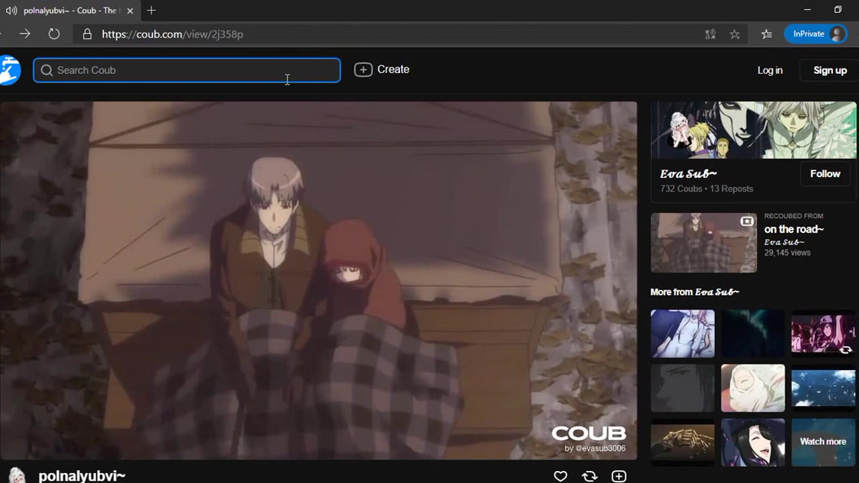Viewport: 859px width, 483px height.
Task: Mute tab using speaker icon
Action: (x=11, y=11)
